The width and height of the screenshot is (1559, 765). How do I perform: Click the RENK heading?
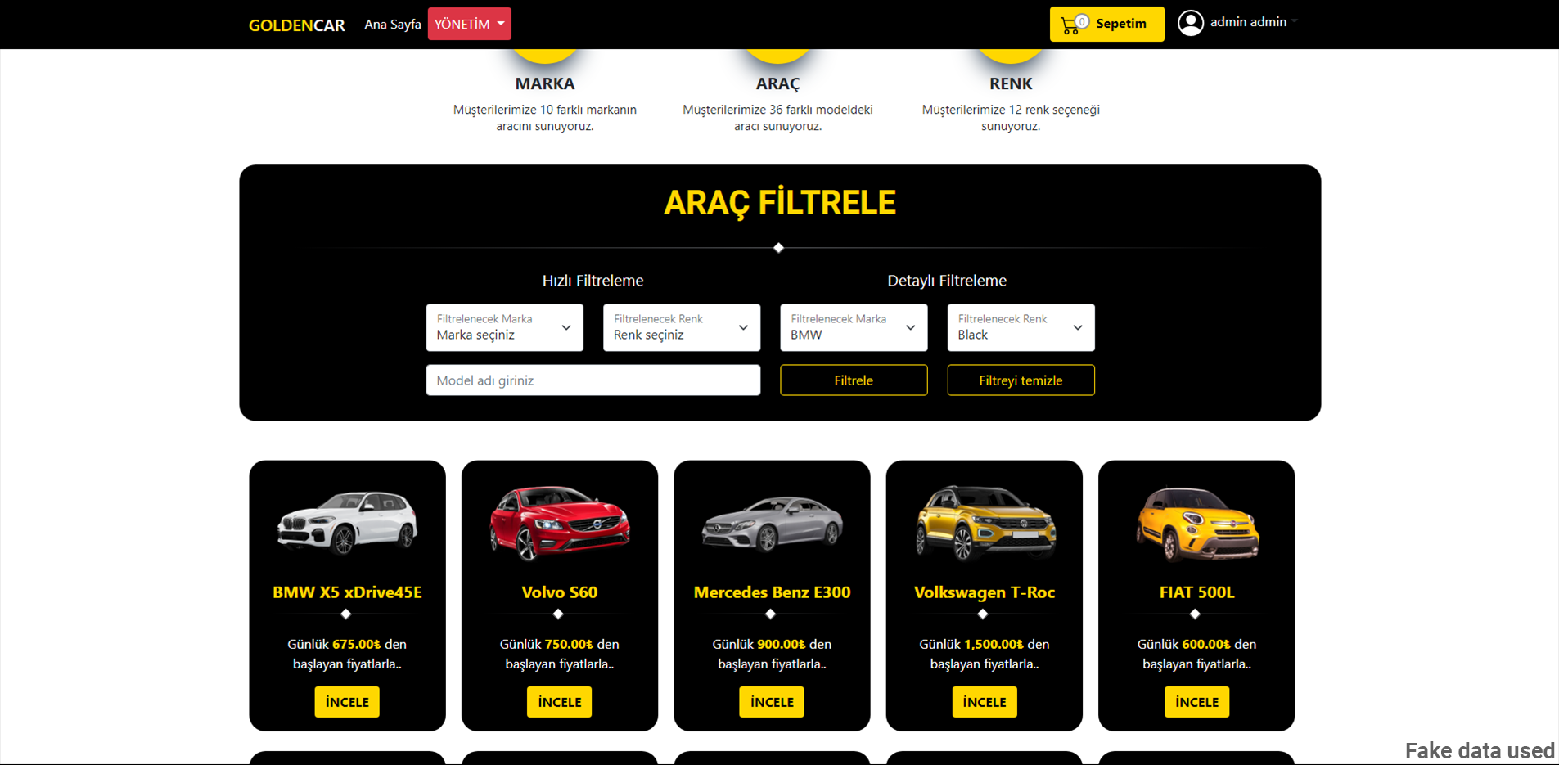click(x=1011, y=83)
